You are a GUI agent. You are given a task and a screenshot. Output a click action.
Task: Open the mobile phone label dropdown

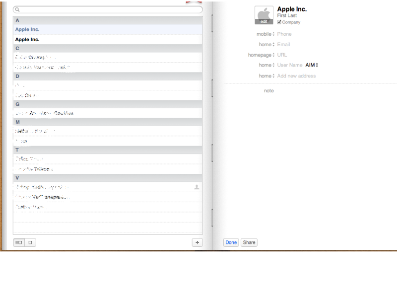pyautogui.click(x=265, y=34)
